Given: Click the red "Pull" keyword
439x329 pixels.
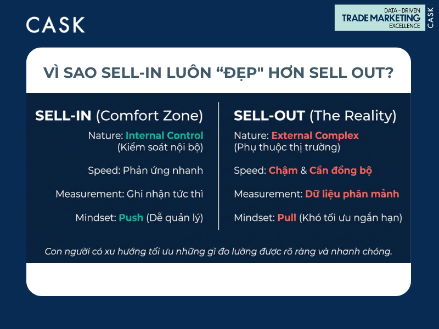Looking at the screenshot, I should pyautogui.click(x=286, y=218).
